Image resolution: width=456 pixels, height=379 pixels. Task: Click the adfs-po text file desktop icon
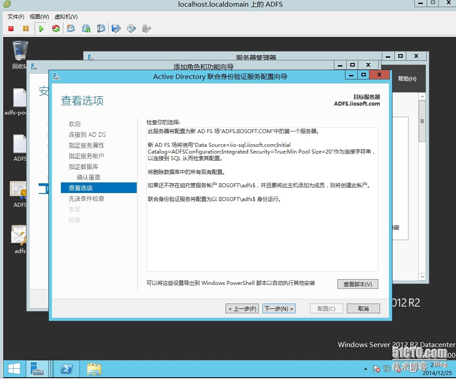coord(16,102)
